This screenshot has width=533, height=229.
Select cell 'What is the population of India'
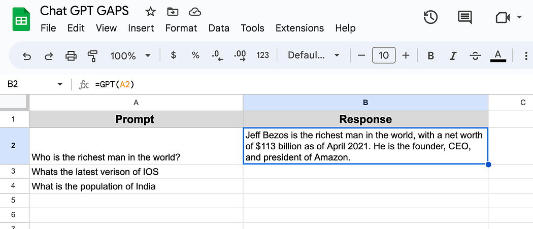136,186
